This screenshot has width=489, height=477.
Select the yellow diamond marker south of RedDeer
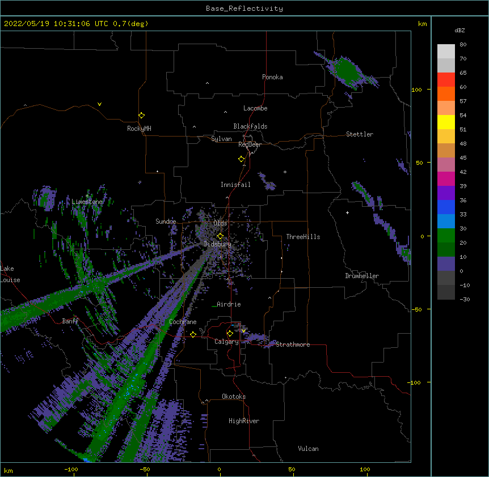pyautogui.click(x=241, y=159)
